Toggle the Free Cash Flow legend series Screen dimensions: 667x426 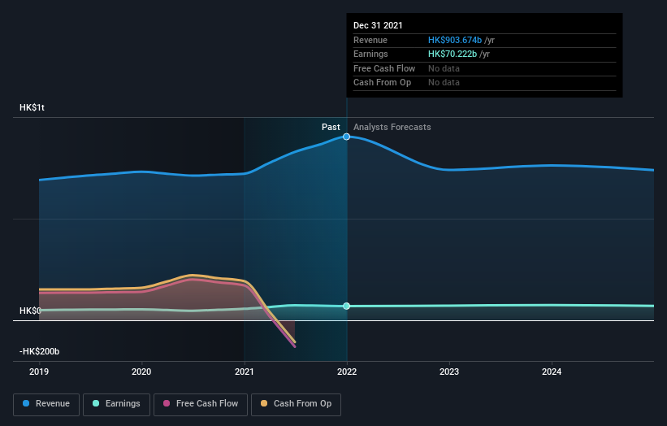(x=201, y=404)
